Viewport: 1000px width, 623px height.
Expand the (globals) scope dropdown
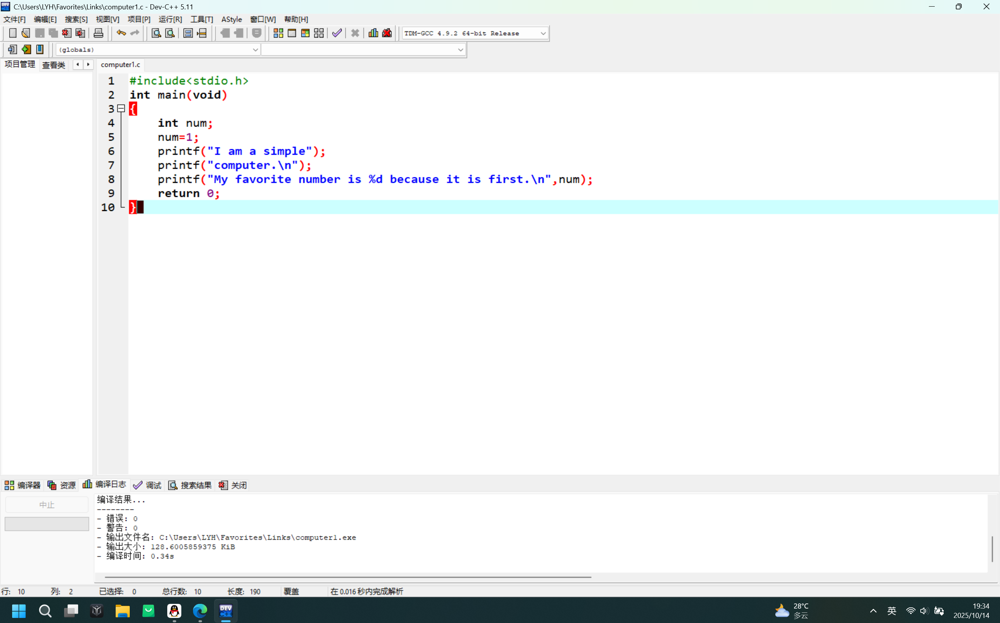255,50
